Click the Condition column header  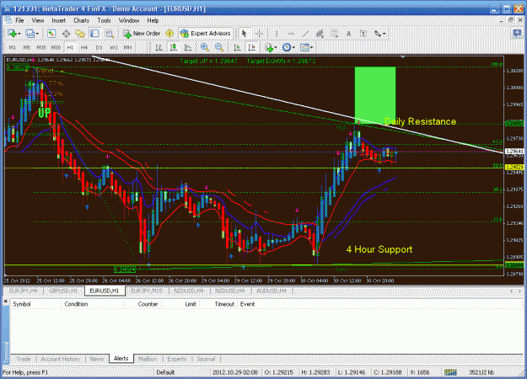pyautogui.click(x=76, y=304)
